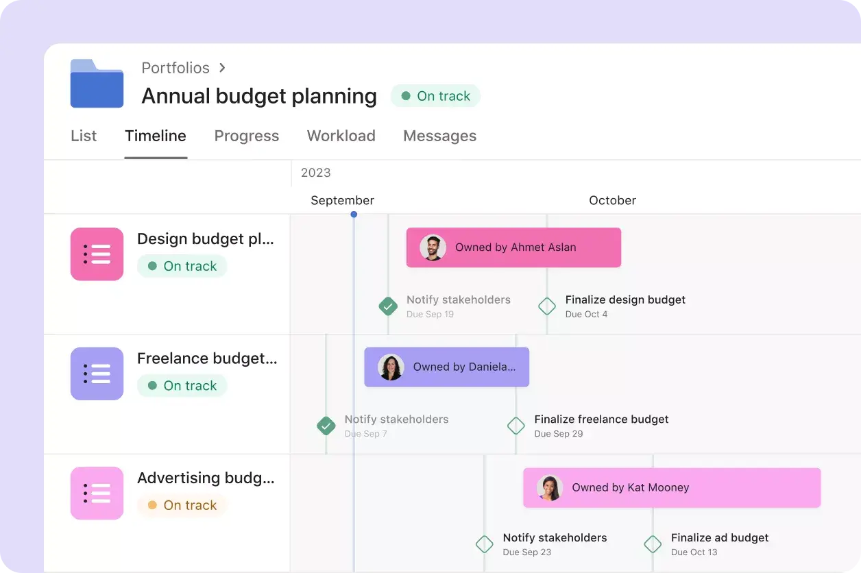Click completed milestone check for Notify stakeholders Sep 19
861x573 pixels.
pyautogui.click(x=388, y=306)
